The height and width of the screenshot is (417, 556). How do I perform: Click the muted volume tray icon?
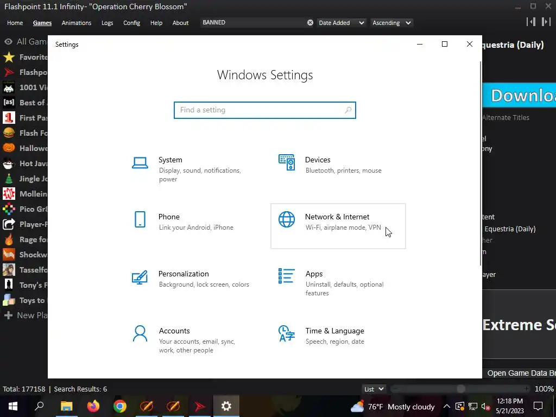tap(486, 406)
